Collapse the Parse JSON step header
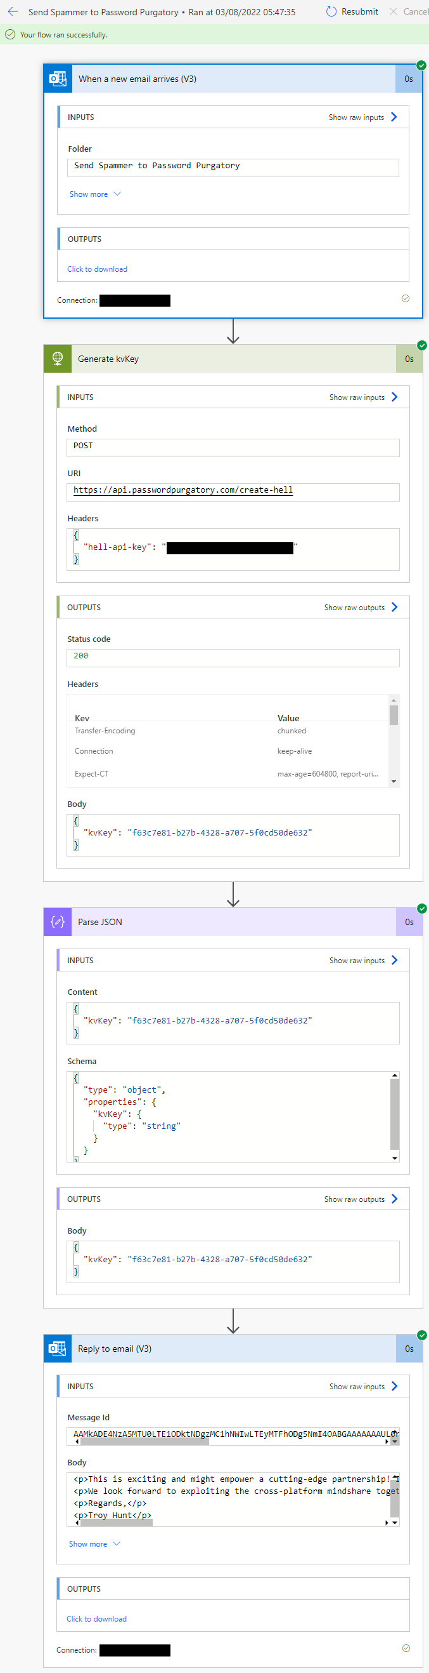The image size is (429, 1673). click(x=233, y=922)
